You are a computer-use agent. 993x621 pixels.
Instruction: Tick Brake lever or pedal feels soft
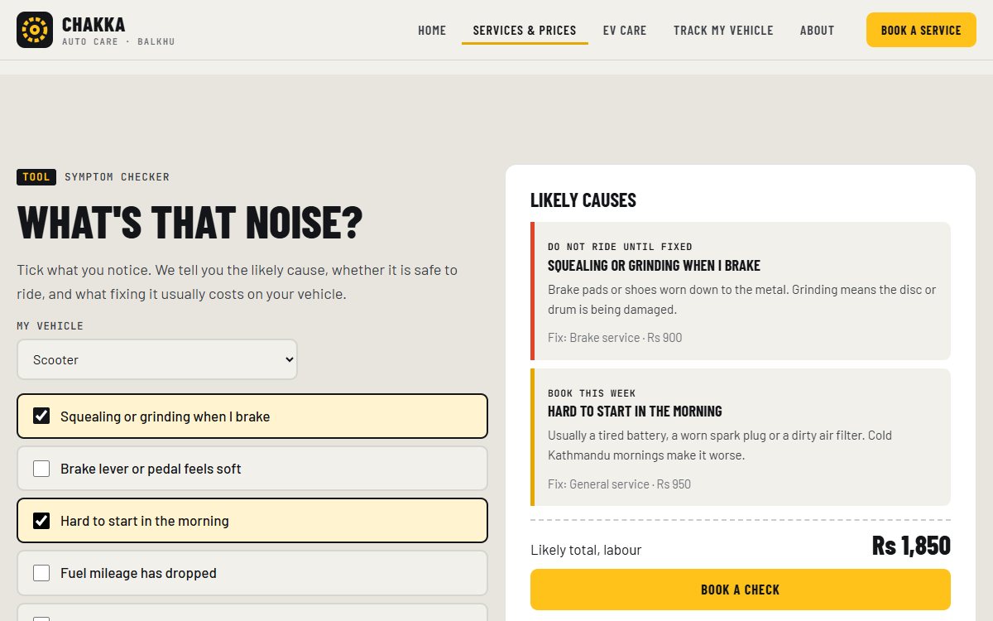[41, 469]
